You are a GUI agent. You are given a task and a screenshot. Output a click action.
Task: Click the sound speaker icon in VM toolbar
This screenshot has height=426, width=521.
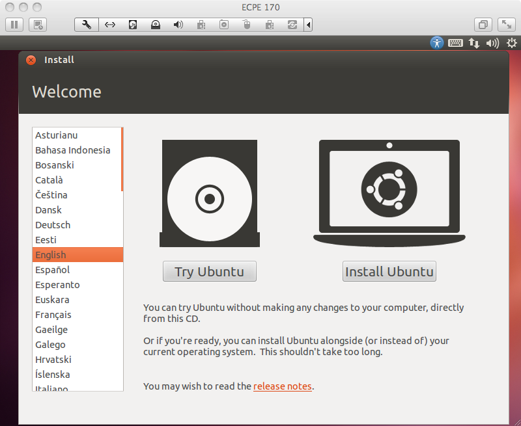[x=178, y=25]
